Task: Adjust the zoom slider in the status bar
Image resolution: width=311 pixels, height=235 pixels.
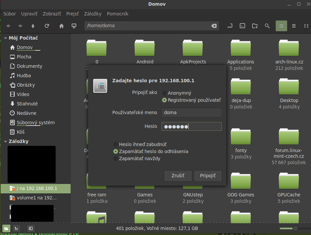Action: [295, 228]
